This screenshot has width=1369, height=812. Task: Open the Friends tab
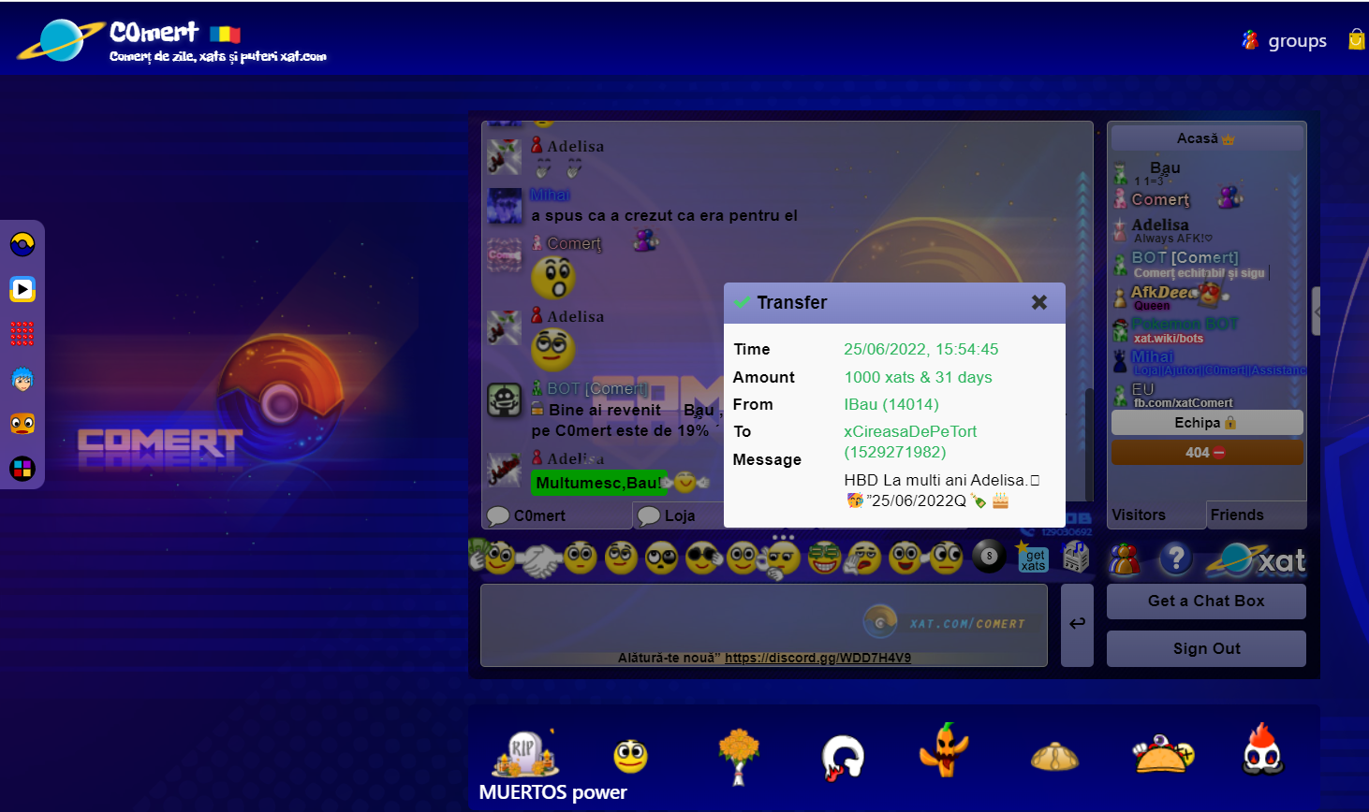(x=1257, y=515)
